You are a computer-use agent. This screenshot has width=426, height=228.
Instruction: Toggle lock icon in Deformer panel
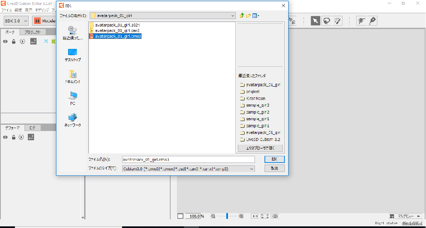coord(14,137)
